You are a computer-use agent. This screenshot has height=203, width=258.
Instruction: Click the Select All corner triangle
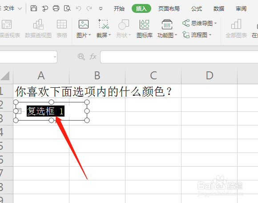(x=5, y=76)
